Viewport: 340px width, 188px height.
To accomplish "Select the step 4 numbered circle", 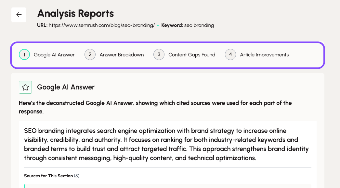I will (x=230, y=54).
